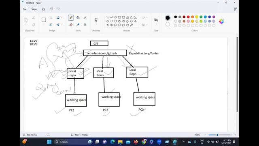Viewport: 259px width, 146px height.
Task: Choose the rounded rectangular callout shape
Action: coord(115,25)
